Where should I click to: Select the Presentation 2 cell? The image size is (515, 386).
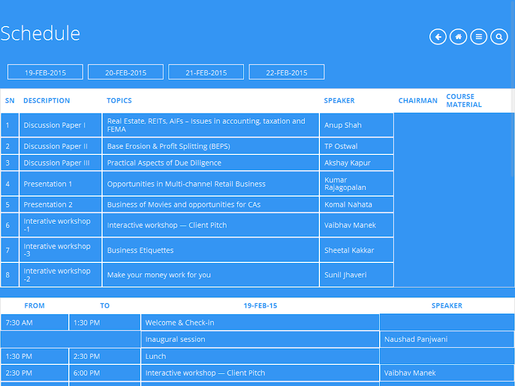pos(61,204)
